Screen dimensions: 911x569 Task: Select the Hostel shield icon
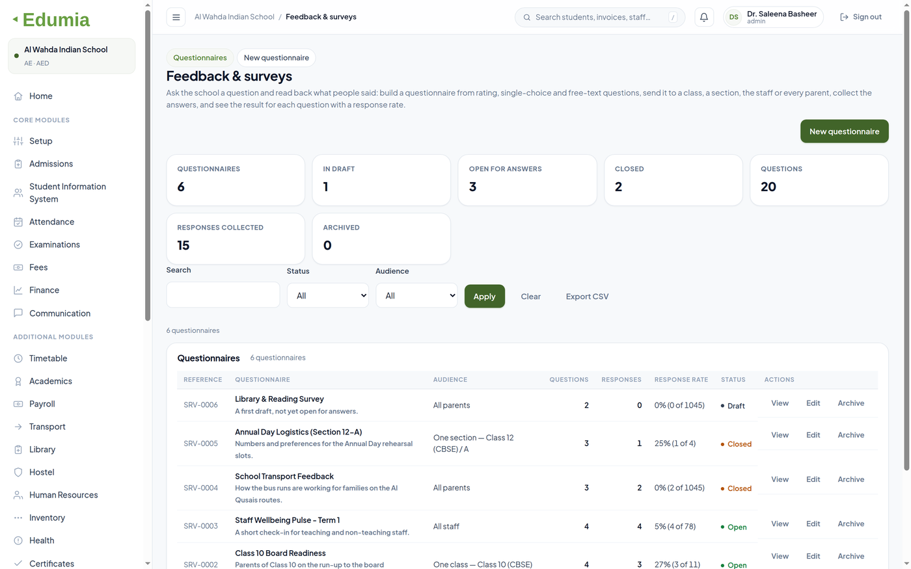coord(18,472)
